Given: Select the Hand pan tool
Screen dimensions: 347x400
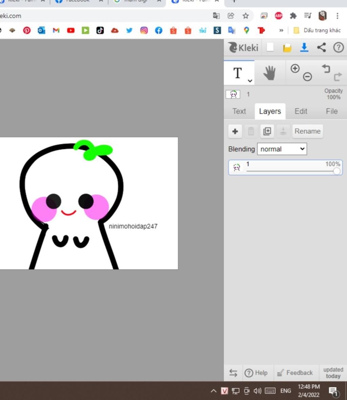Looking at the screenshot, I should (x=270, y=73).
